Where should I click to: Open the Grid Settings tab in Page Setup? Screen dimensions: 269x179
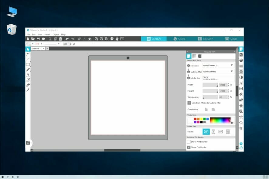coord(194,56)
